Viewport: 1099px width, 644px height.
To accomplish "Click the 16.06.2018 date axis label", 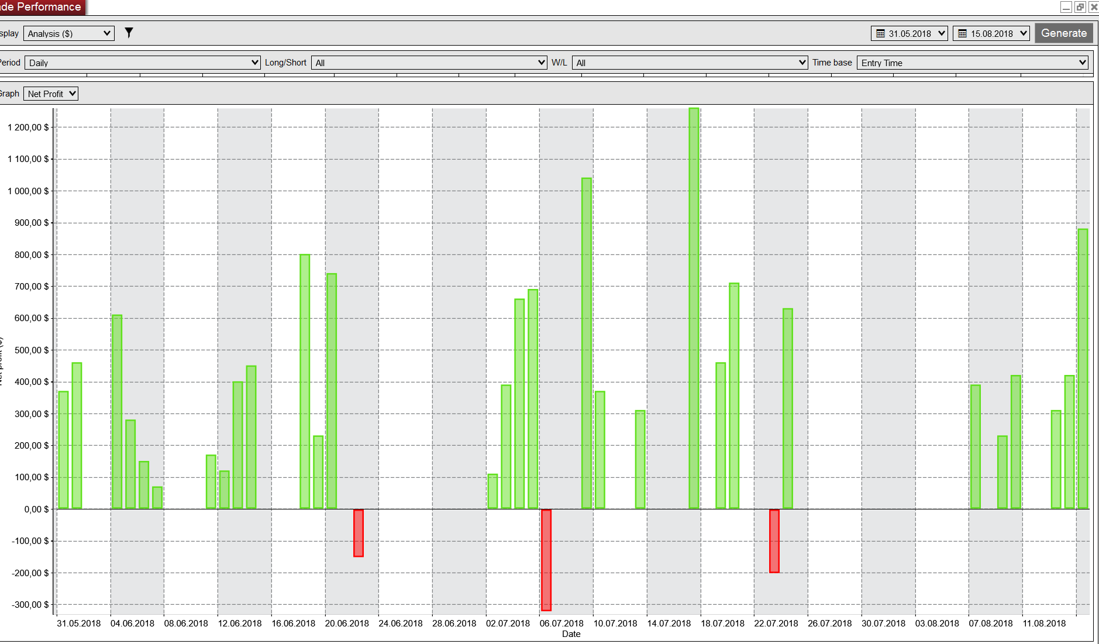I will tap(293, 623).
